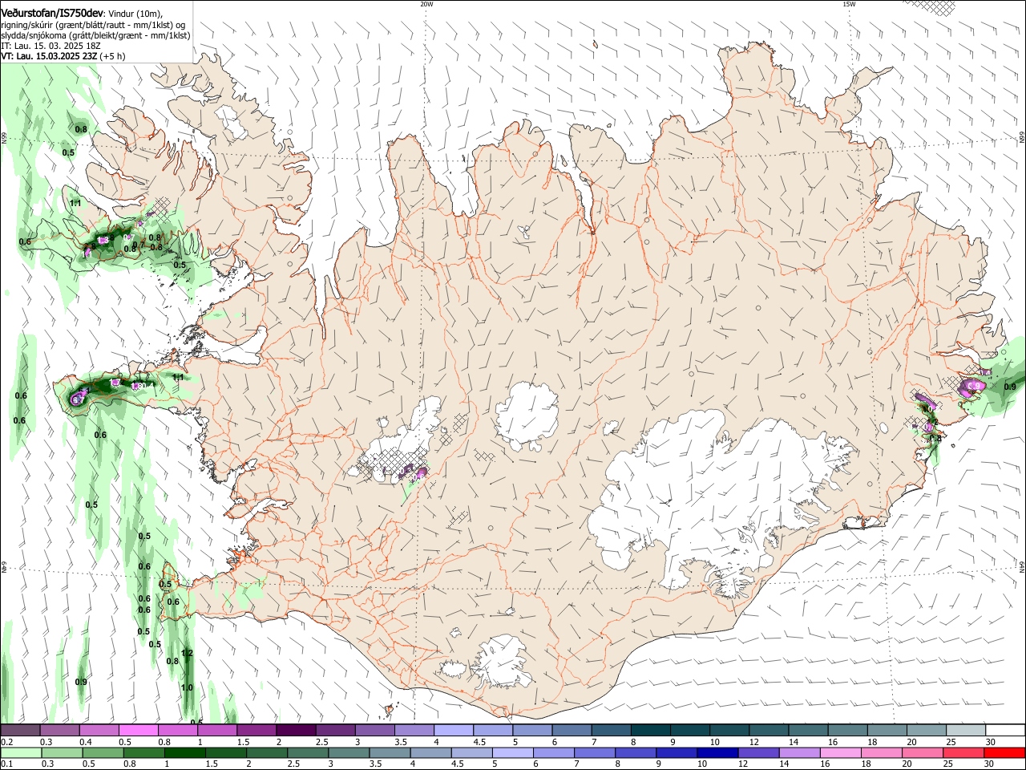Pick upper legend light blue swatch between 4 and 4.5

click(x=453, y=731)
